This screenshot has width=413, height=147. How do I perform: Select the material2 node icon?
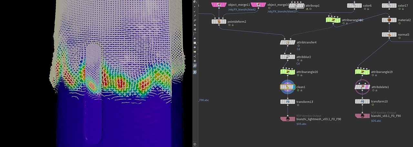389,20
